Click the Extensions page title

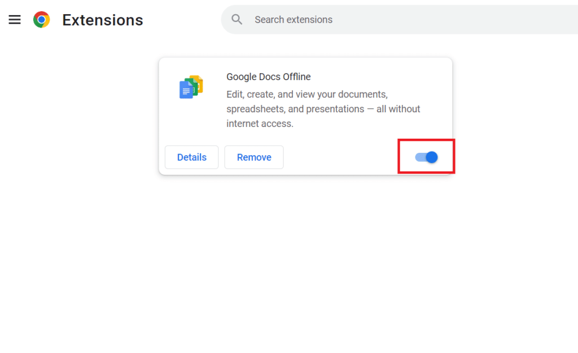[103, 20]
